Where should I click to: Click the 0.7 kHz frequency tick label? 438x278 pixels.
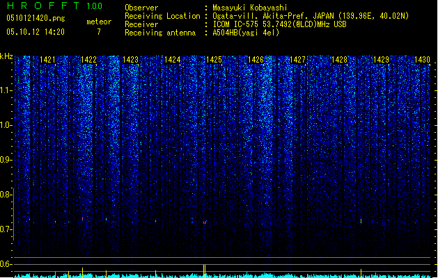point(6,229)
